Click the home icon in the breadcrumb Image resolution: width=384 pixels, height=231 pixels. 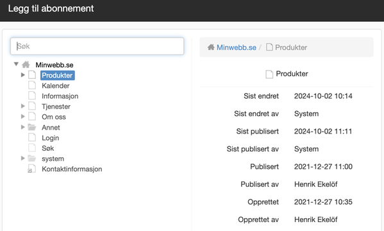pos(211,47)
